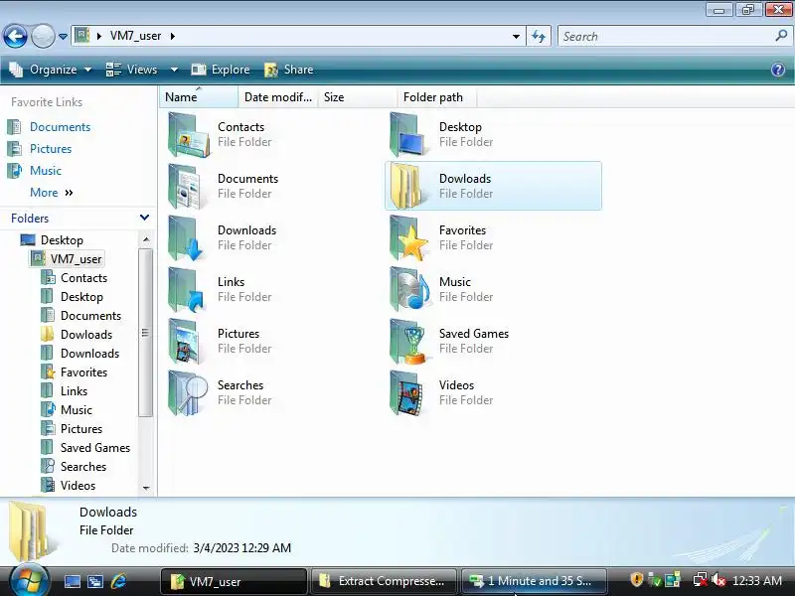Click the folder tree scroll down arrow
The width and height of the screenshot is (795, 596).
[146, 488]
